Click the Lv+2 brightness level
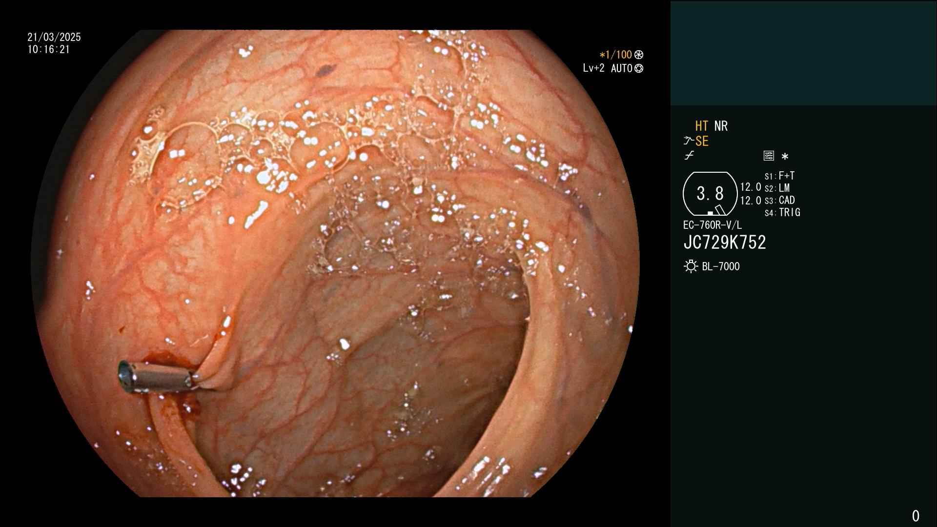The width and height of the screenshot is (937, 527). pos(593,68)
